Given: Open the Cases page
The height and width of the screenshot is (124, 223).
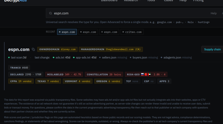Looking at the screenshot, I should (168, 1).
